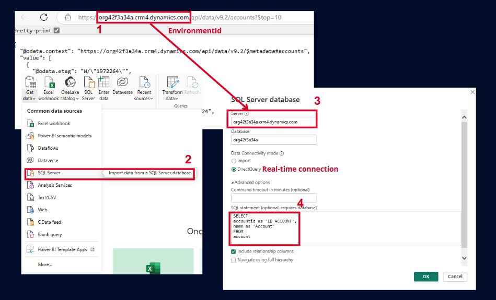The width and height of the screenshot is (496, 300).
Task: Check Navigate using full hierarchy
Action: pos(234,260)
